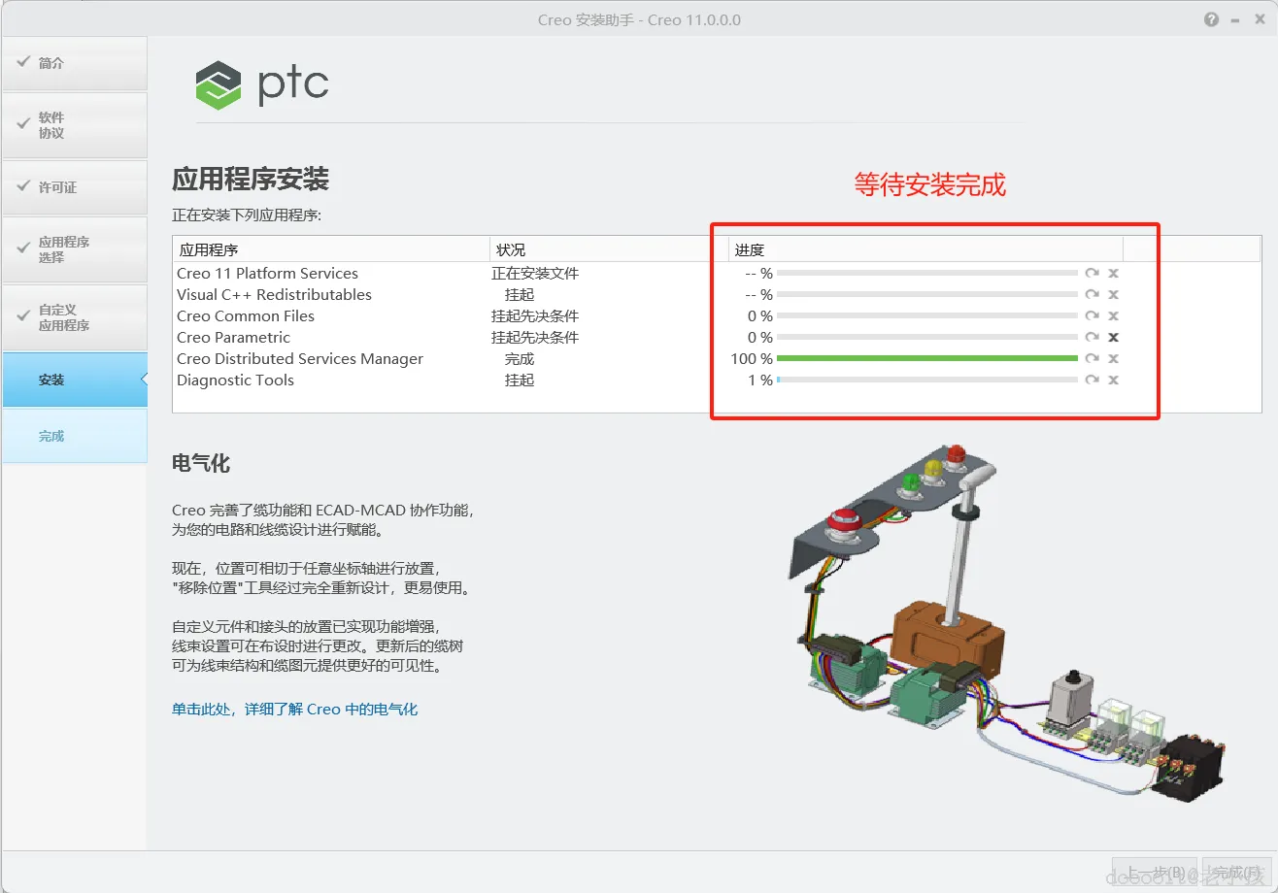The width and height of the screenshot is (1278, 893).
Task: Select the Diagnostic Tools row name
Action: 236,380
